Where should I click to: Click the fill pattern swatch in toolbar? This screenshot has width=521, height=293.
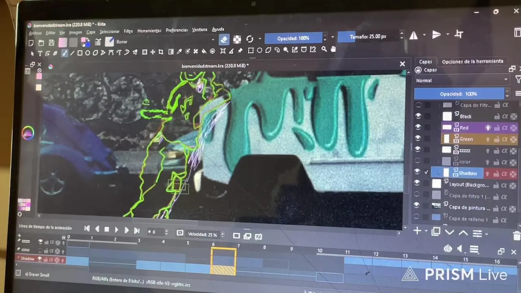tap(73, 42)
